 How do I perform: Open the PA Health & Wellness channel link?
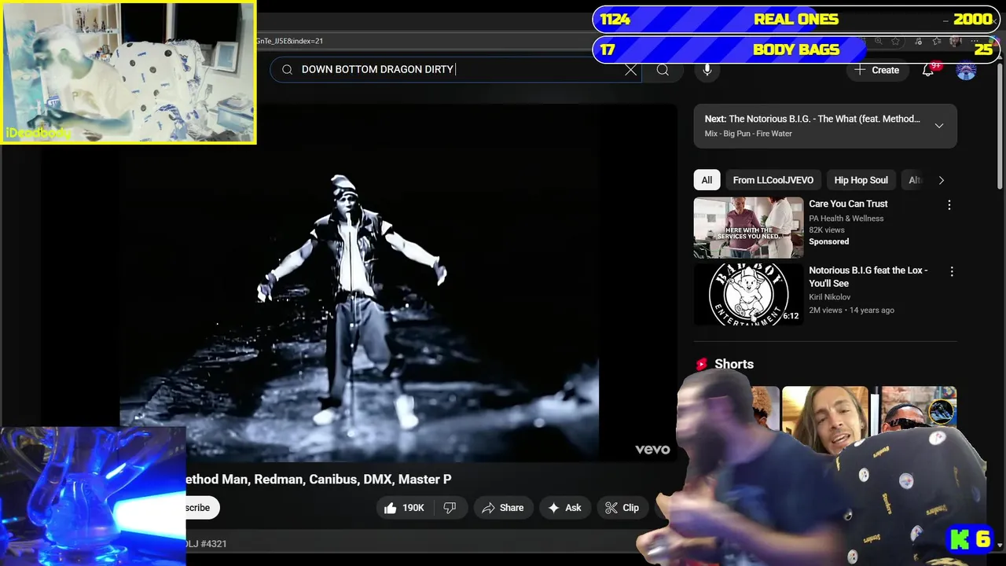point(846,219)
